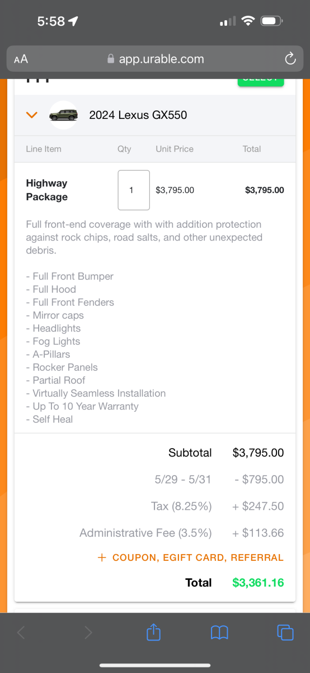This screenshot has height=673, width=310.
Task: Tap the Qty column header
Action: point(124,149)
